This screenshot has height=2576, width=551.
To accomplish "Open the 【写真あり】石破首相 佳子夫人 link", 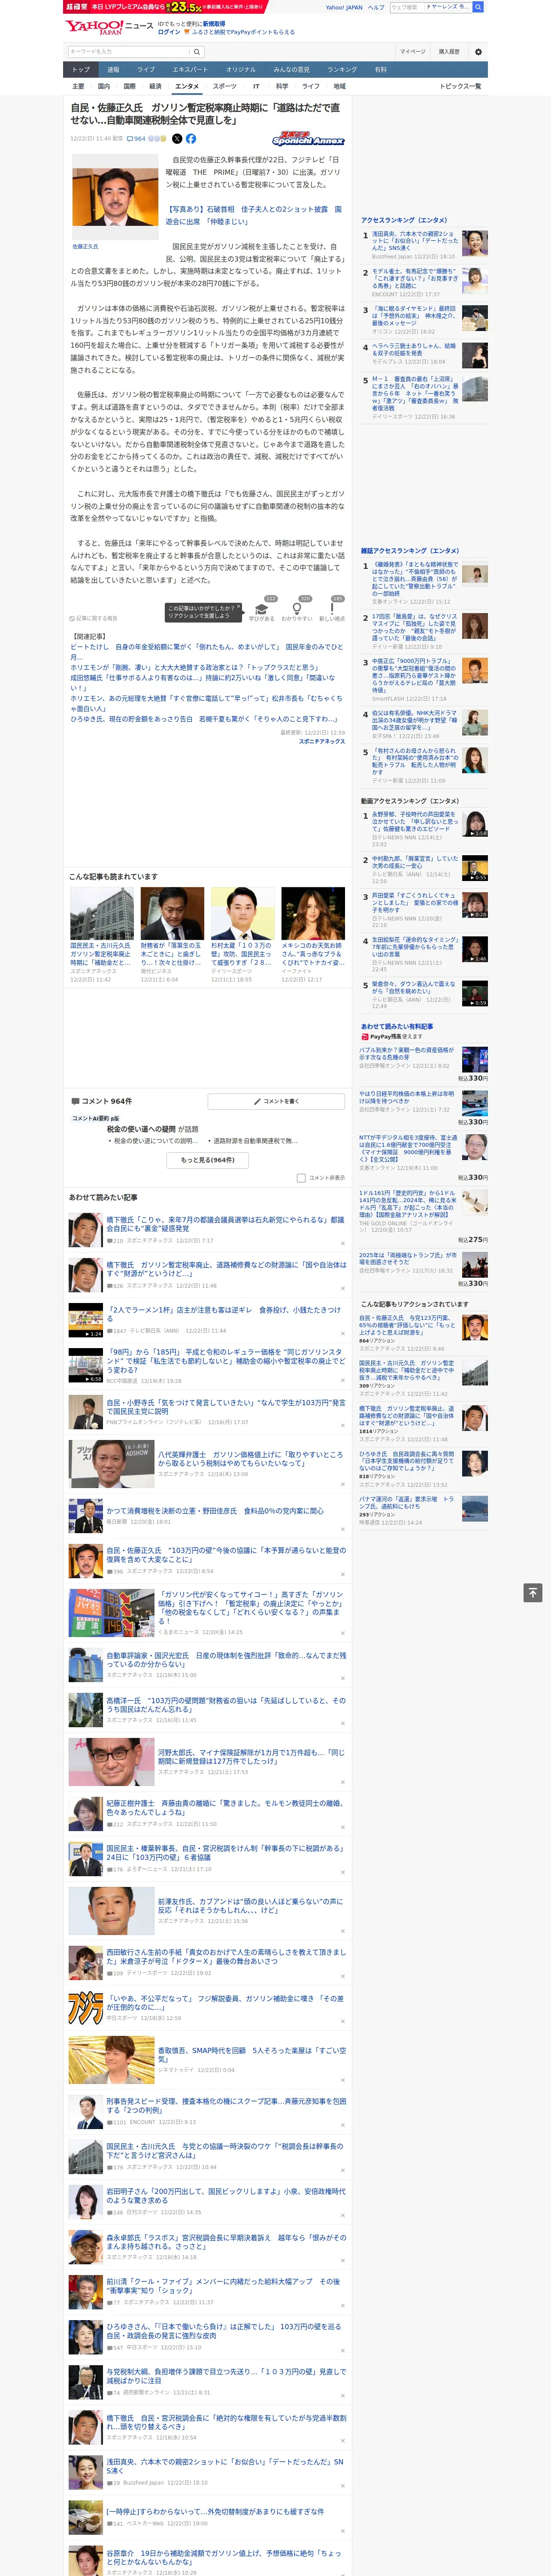I will pyautogui.click(x=253, y=215).
